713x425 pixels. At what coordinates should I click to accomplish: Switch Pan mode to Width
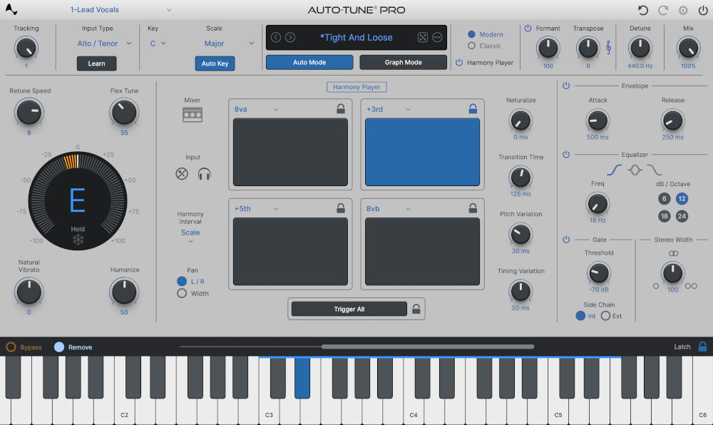182,293
